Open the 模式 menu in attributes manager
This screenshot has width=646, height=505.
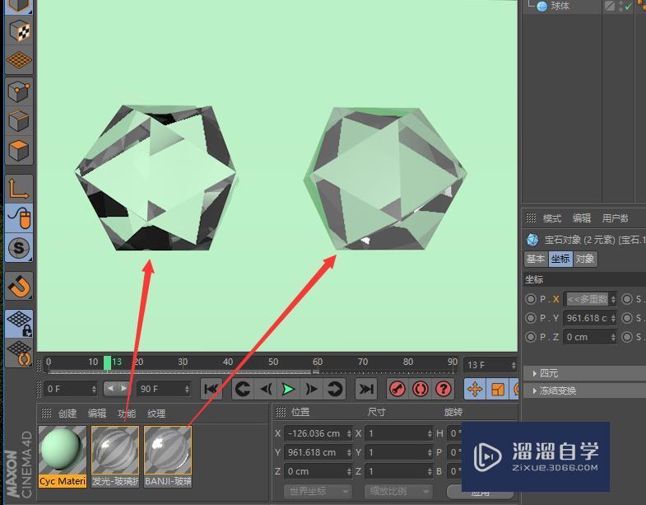click(552, 218)
